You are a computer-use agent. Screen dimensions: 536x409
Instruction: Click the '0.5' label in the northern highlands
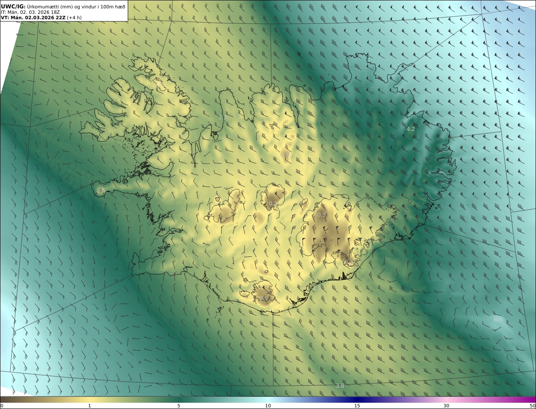[x=285, y=155]
